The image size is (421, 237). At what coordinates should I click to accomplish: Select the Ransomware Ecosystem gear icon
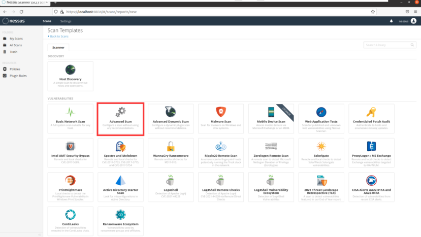pos(120,215)
